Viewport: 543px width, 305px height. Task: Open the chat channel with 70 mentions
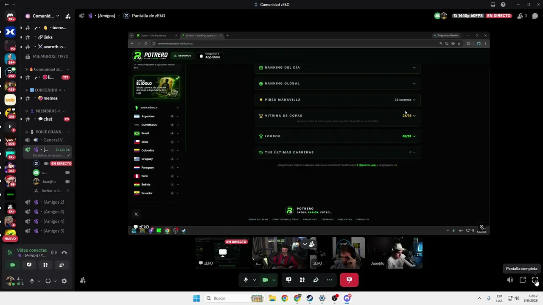[x=48, y=119]
